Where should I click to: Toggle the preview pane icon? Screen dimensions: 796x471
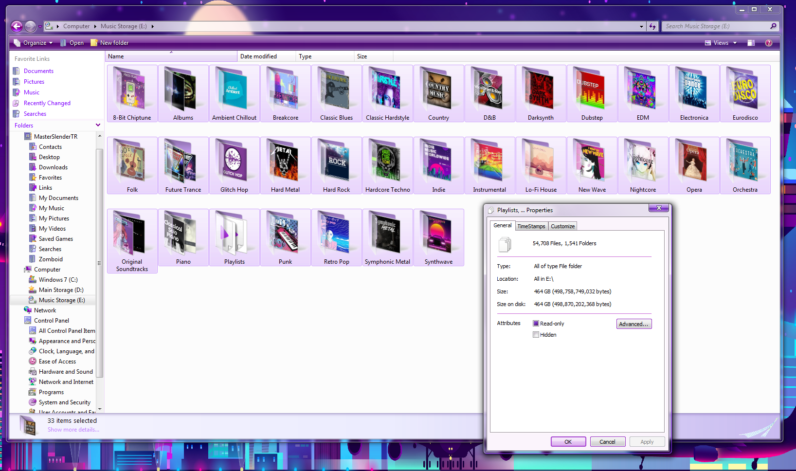click(751, 43)
